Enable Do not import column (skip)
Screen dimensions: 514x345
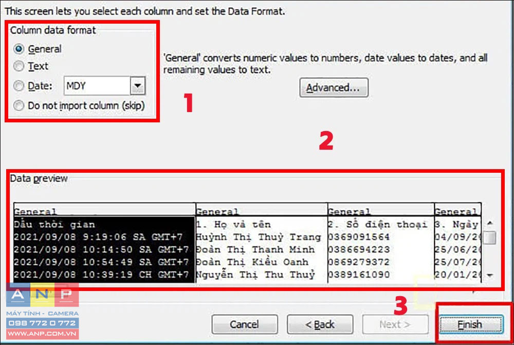coord(19,105)
